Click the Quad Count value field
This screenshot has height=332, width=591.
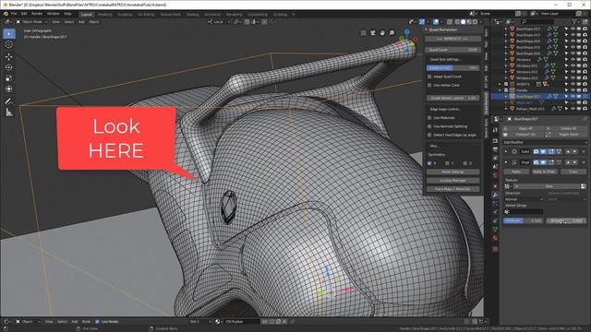click(x=453, y=50)
